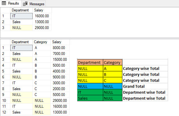Select the highlighted IT cell beside 16000.00 in the two-column grid
This screenshot has height=116, width=179.
[x=21, y=16]
